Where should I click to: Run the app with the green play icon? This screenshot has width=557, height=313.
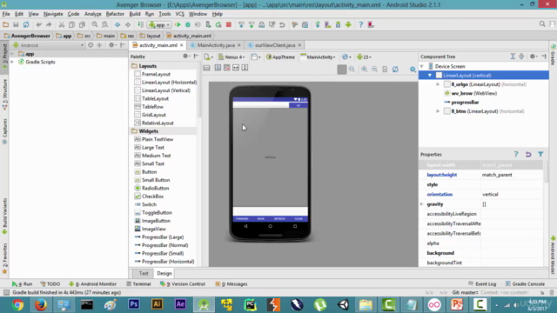[x=178, y=24]
